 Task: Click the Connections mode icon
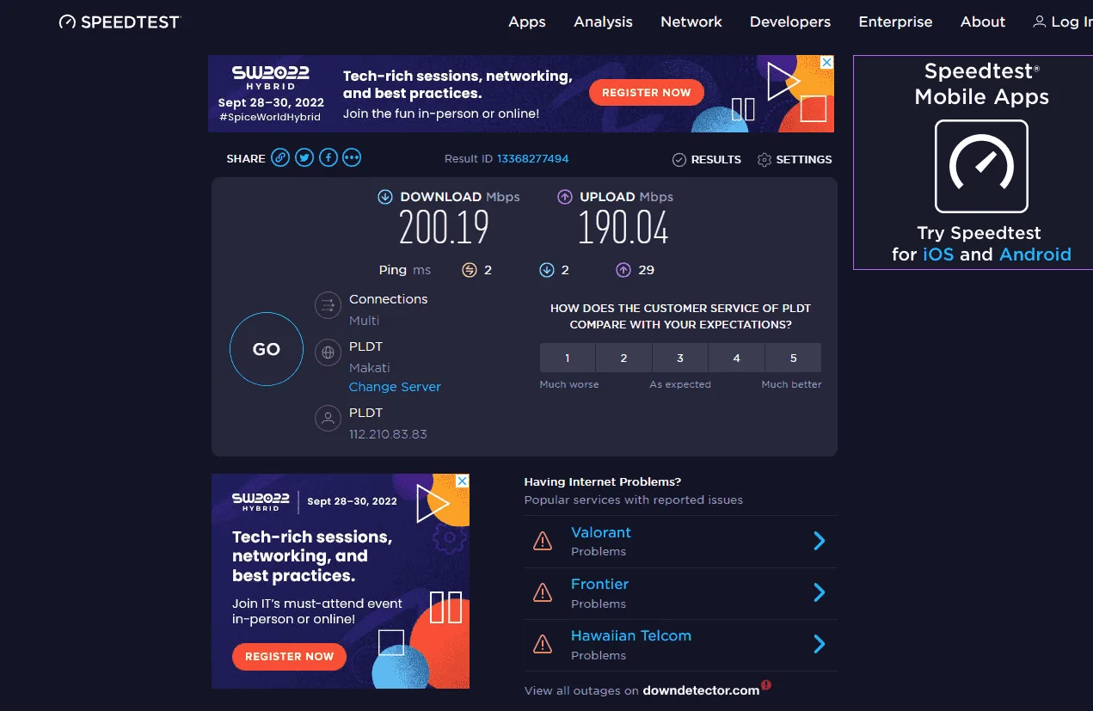(327, 305)
